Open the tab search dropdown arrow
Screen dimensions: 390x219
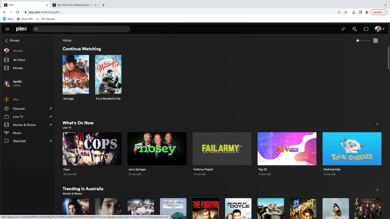coord(385,5)
